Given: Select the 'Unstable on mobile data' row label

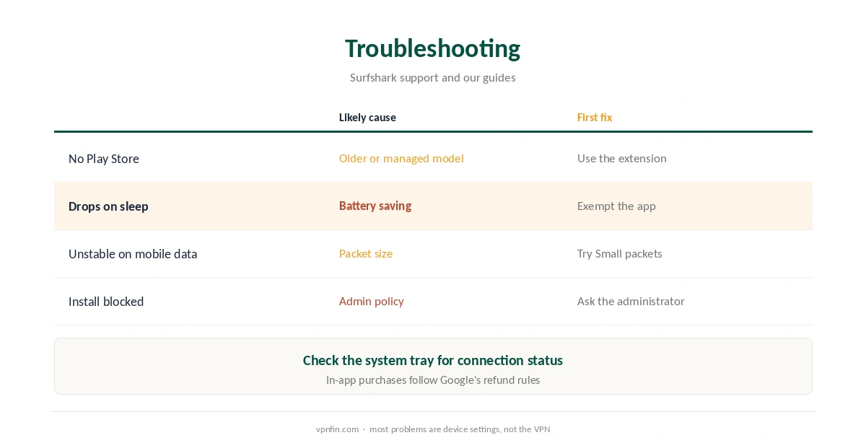Looking at the screenshot, I should (133, 254).
